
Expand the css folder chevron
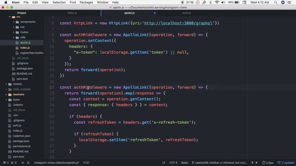tap(13, 27)
